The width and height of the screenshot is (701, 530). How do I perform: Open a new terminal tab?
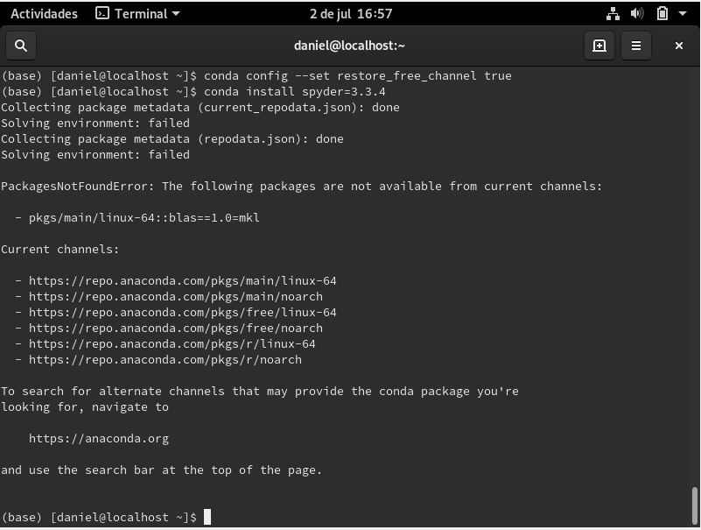coord(599,46)
